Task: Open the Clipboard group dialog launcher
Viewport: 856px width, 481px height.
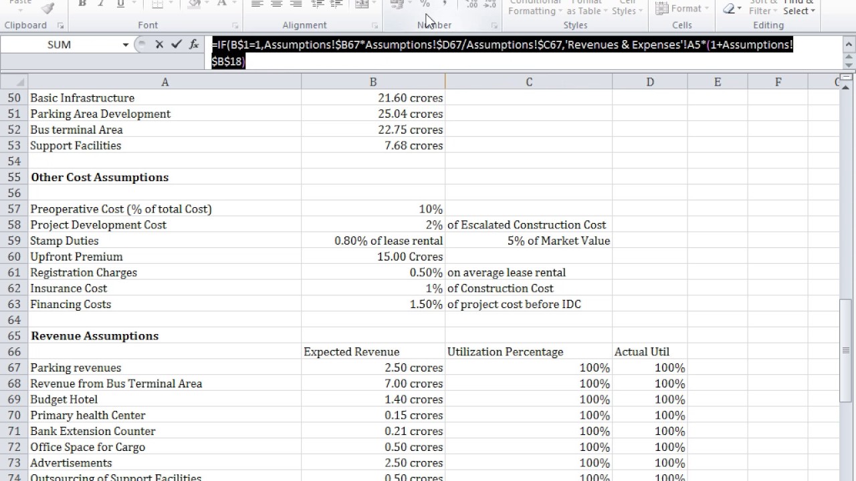Action: click(x=61, y=25)
